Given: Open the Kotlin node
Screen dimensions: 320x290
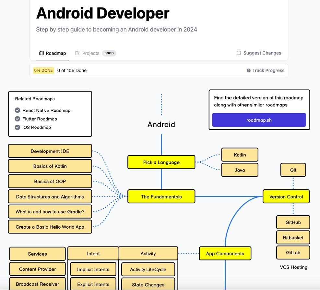Looking at the screenshot, I should coord(240,155).
